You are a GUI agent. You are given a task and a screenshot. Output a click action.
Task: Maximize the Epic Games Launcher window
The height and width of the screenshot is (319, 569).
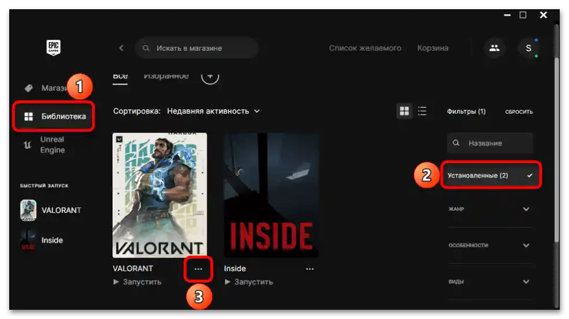[x=523, y=15]
